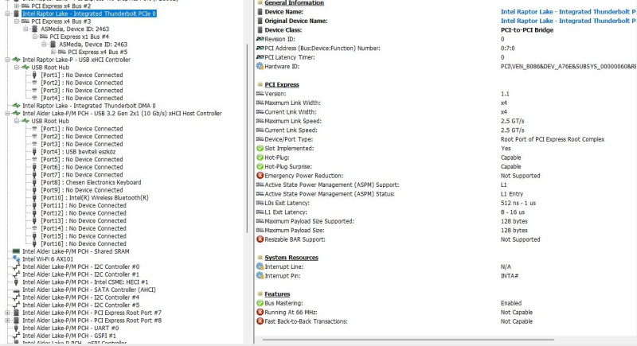Select Port10 Intel Wireless Bluetooth entry
The image size is (637, 346).
coord(95,198)
